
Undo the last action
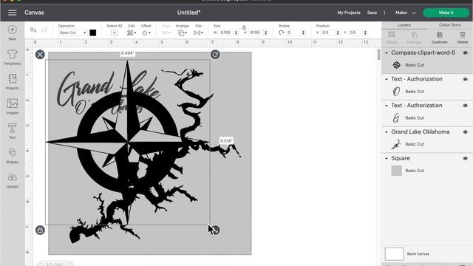tap(33, 30)
